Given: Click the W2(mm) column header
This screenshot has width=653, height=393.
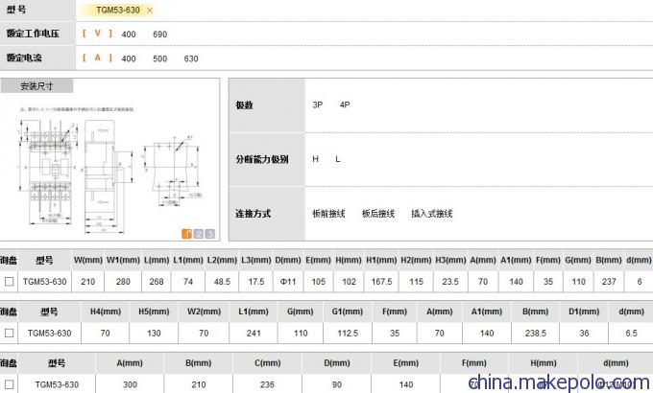Looking at the screenshot, I should click(x=204, y=312).
